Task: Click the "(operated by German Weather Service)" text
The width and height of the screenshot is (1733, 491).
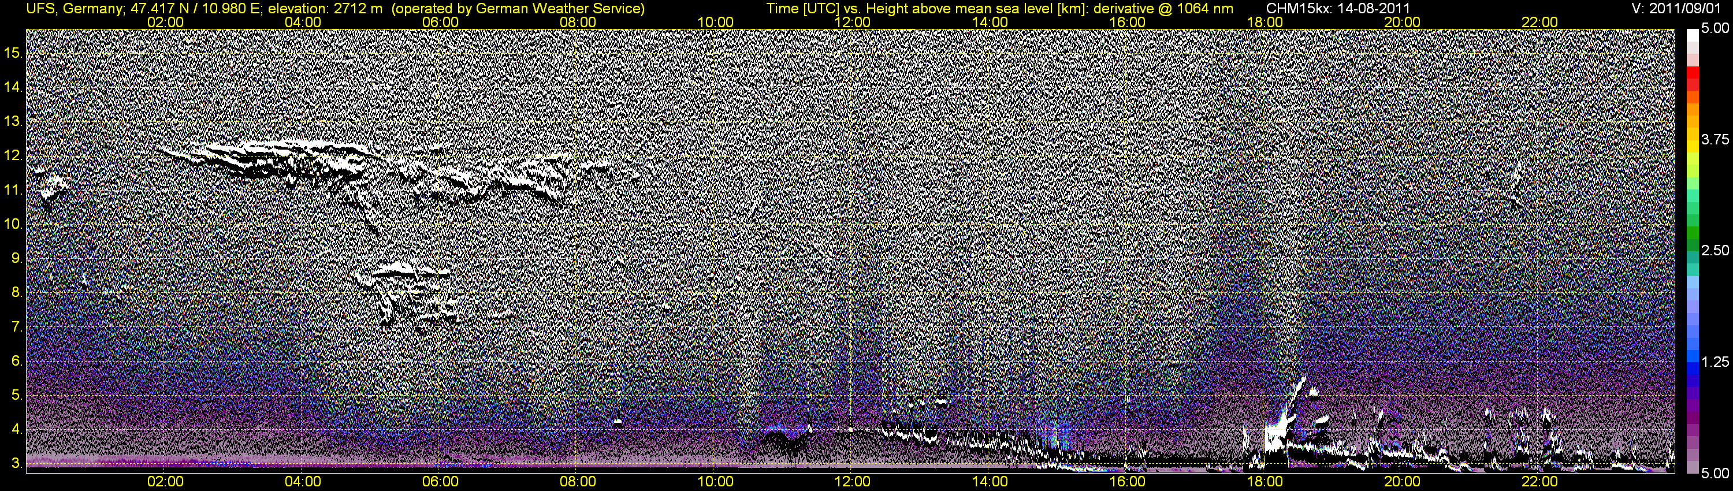Action: pyautogui.click(x=518, y=8)
